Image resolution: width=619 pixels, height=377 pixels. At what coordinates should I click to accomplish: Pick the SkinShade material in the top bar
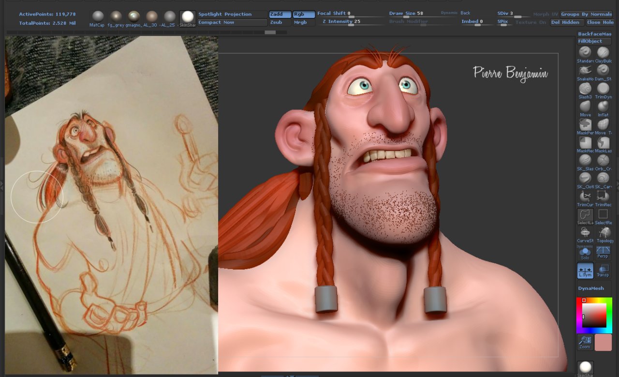tap(188, 18)
